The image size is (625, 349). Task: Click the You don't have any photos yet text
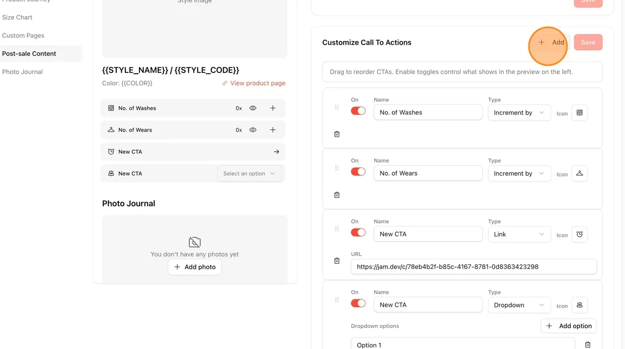pos(195,254)
